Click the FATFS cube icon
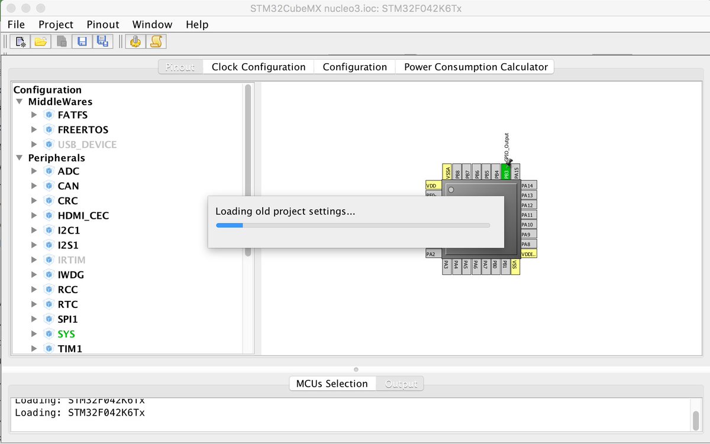This screenshot has height=444, width=710. 49,115
